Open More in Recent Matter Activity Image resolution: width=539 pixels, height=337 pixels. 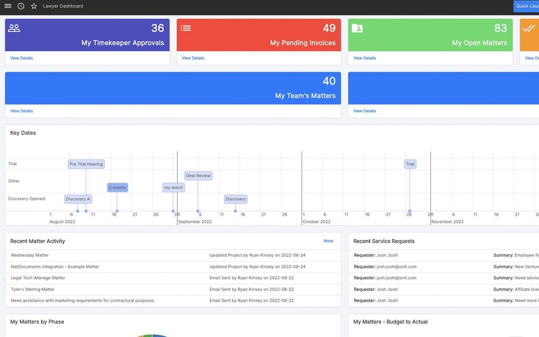pyautogui.click(x=328, y=241)
